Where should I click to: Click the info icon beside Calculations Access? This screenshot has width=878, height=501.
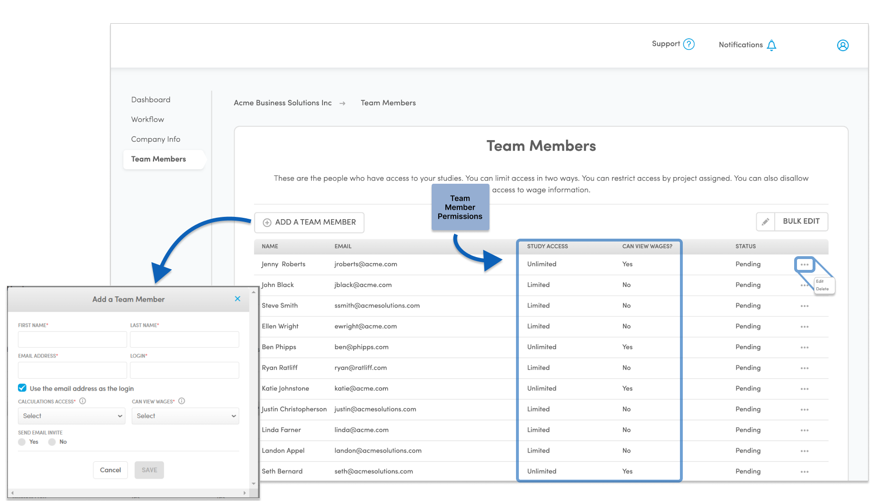click(x=83, y=401)
